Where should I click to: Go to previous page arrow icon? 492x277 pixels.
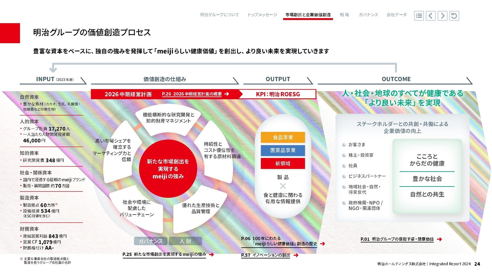tap(430, 16)
